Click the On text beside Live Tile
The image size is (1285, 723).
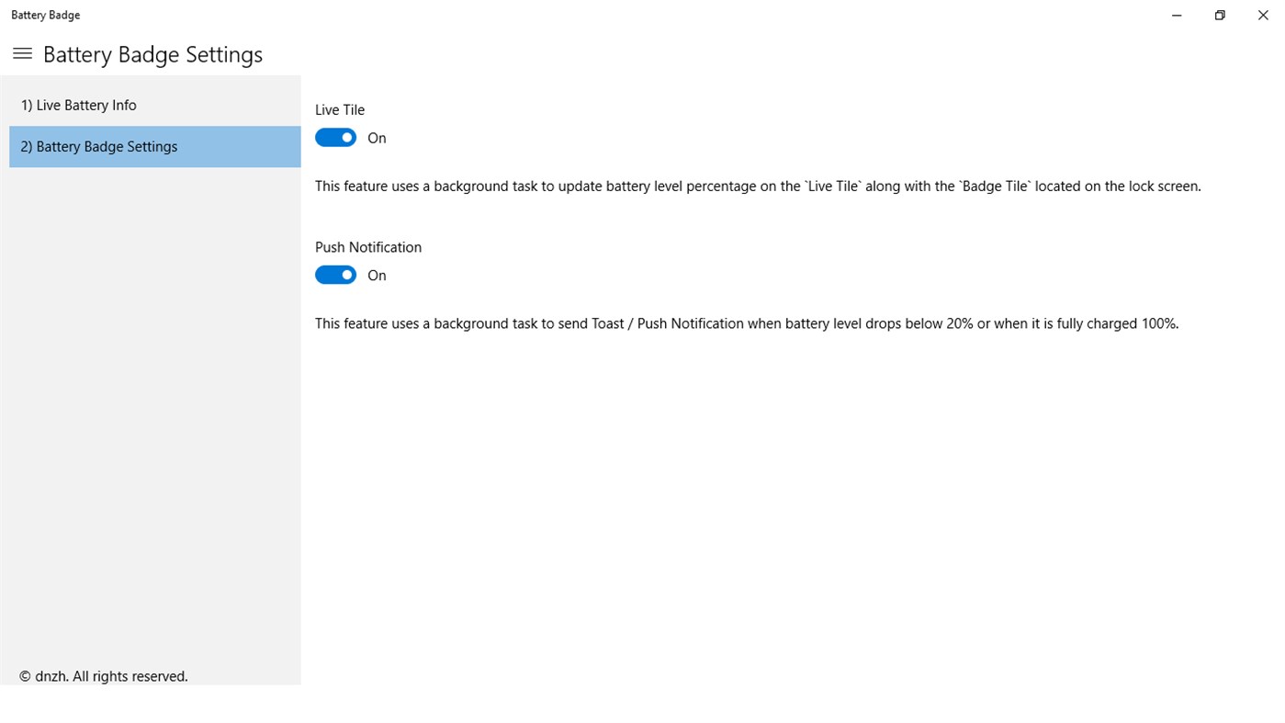(377, 137)
